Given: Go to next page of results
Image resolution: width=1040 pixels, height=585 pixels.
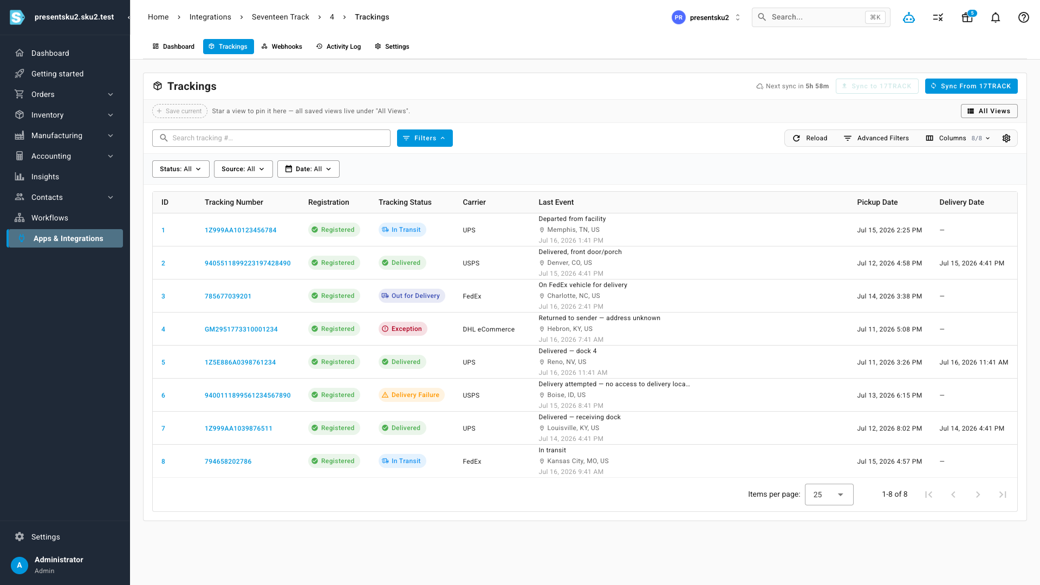Looking at the screenshot, I should click(x=978, y=495).
